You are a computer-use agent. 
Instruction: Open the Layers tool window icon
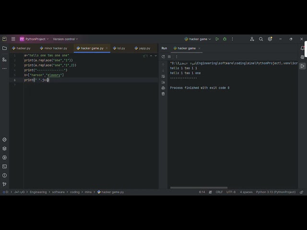point(4,149)
